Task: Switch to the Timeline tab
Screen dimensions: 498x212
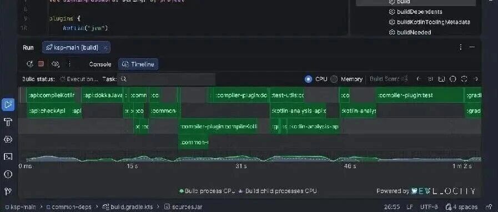Action: [x=138, y=64]
